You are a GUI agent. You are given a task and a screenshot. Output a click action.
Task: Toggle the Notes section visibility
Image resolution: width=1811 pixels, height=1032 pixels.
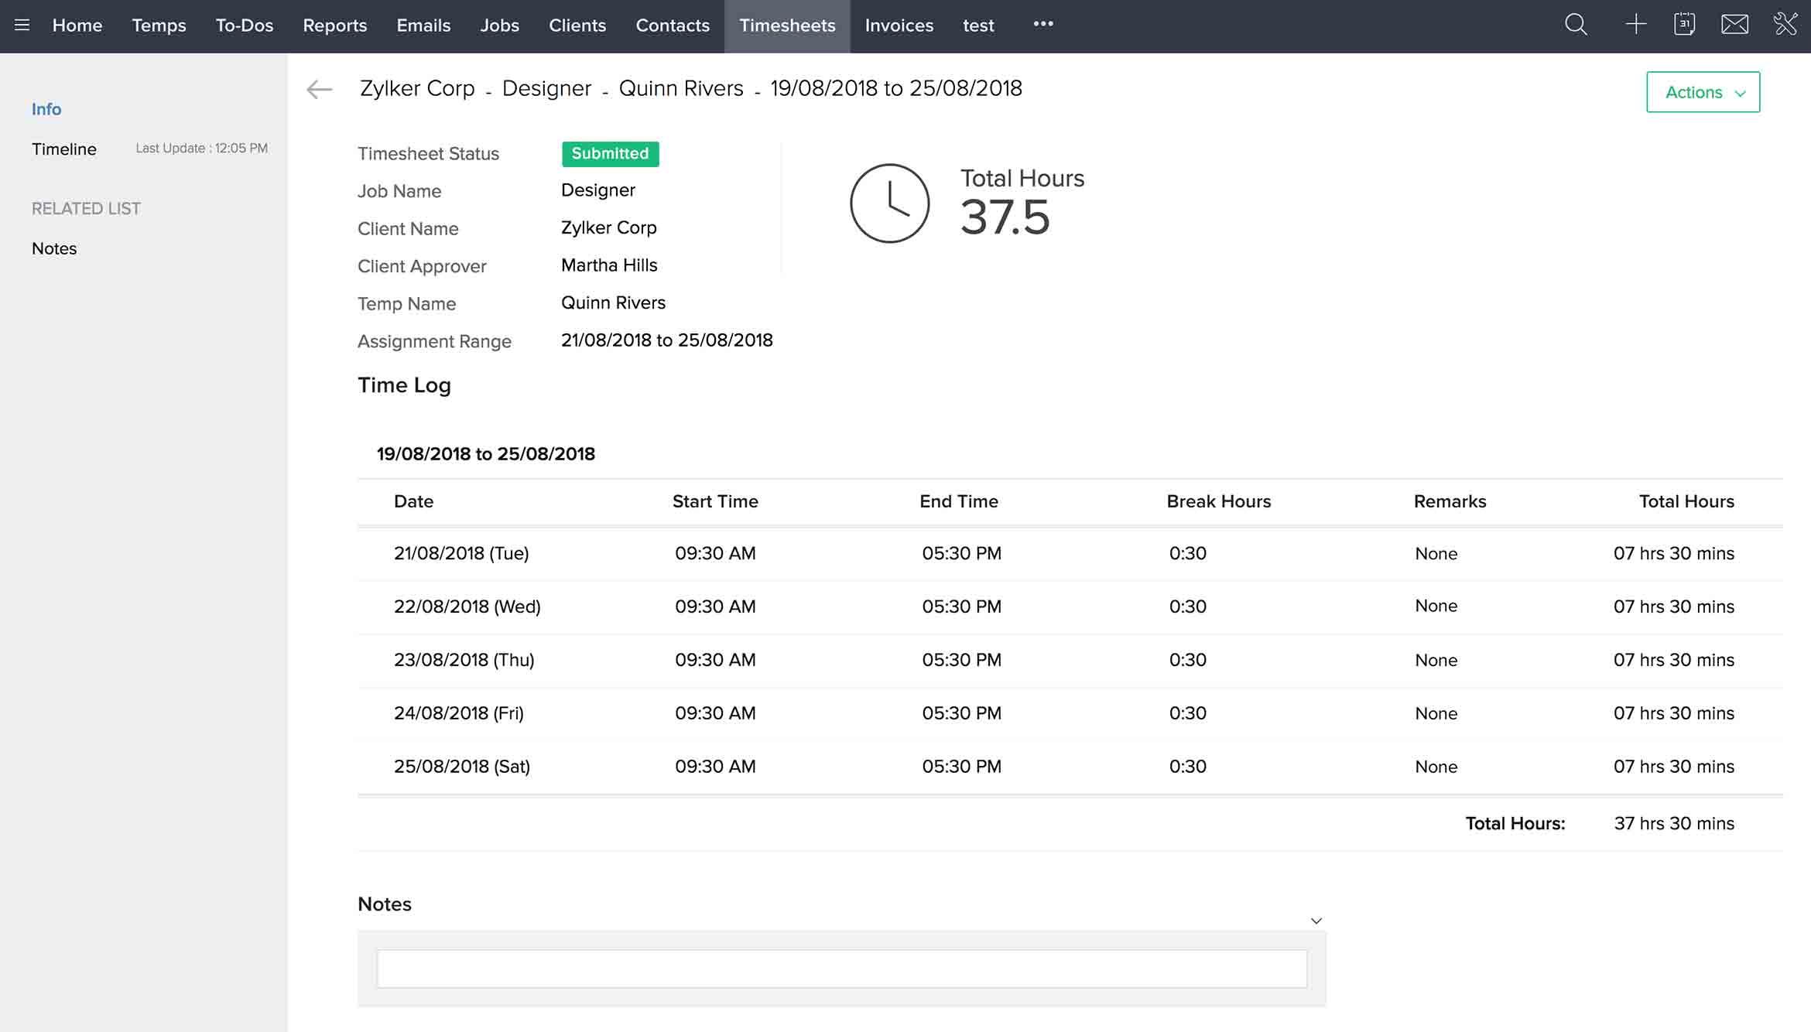click(1316, 920)
